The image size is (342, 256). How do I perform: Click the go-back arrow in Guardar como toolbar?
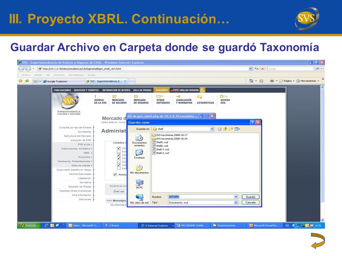point(220,129)
